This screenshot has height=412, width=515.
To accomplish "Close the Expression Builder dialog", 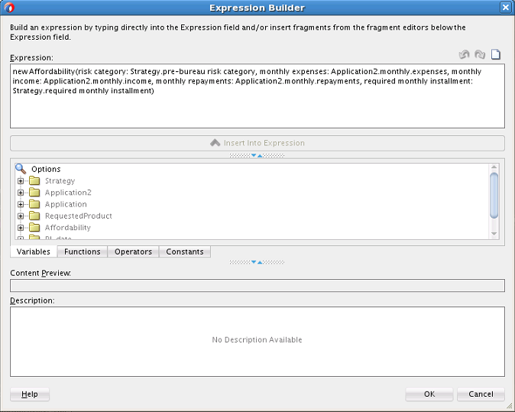I will (x=506, y=7).
